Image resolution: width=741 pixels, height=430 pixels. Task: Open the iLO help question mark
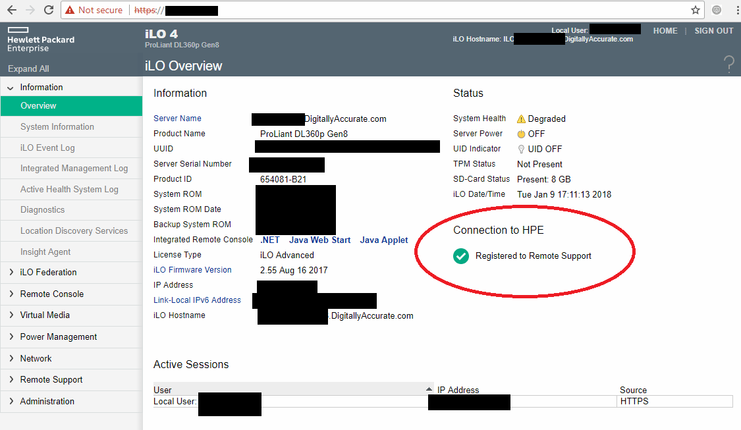[x=729, y=65]
